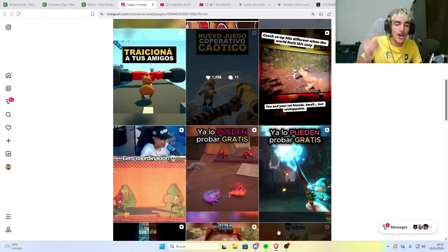Open the dark El Rea Gaming reel
Image resolution: width=448 pixels, height=252 pixels.
tap(295, 232)
